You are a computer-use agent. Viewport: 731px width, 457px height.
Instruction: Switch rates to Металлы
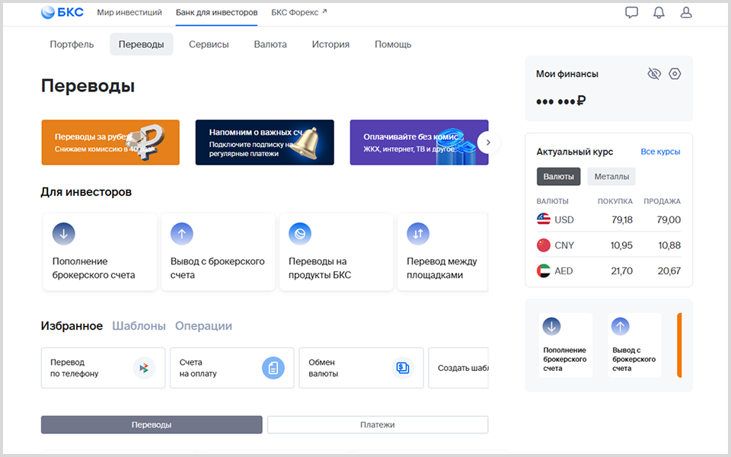(x=611, y=176)
